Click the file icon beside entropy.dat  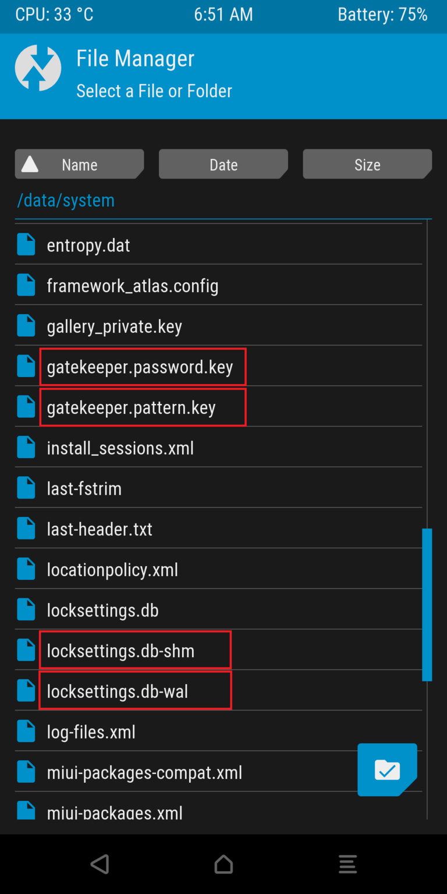pos(26,245)
